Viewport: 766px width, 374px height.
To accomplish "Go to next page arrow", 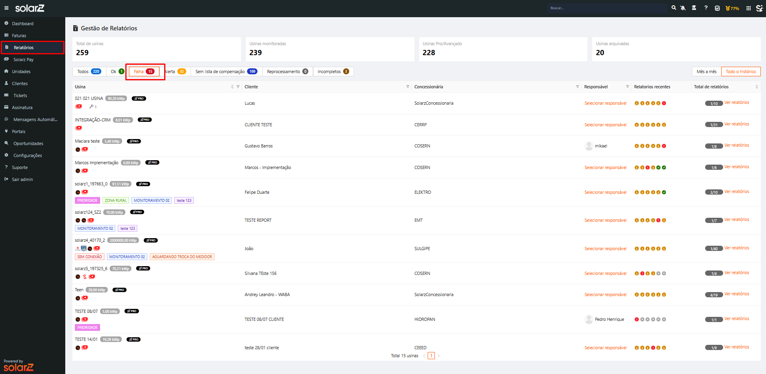I will (x=438, y=356).
